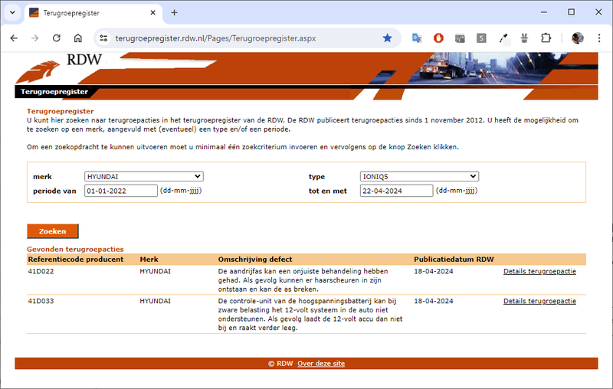613x389 pixels.
Task: Open the browser home page
Action: 78,38
